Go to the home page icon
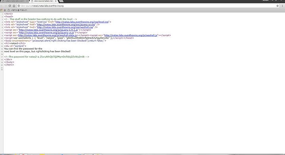 (x=14, y=6)
